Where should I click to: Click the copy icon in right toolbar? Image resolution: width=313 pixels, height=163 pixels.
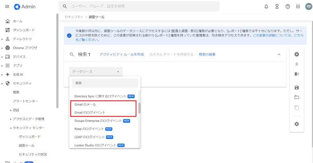pyautogui.click(x=297, y=108)
